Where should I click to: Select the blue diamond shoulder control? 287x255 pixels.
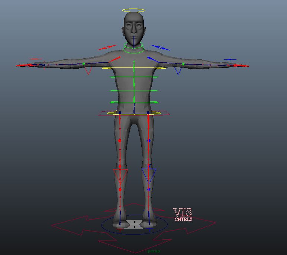pos(160,48)
